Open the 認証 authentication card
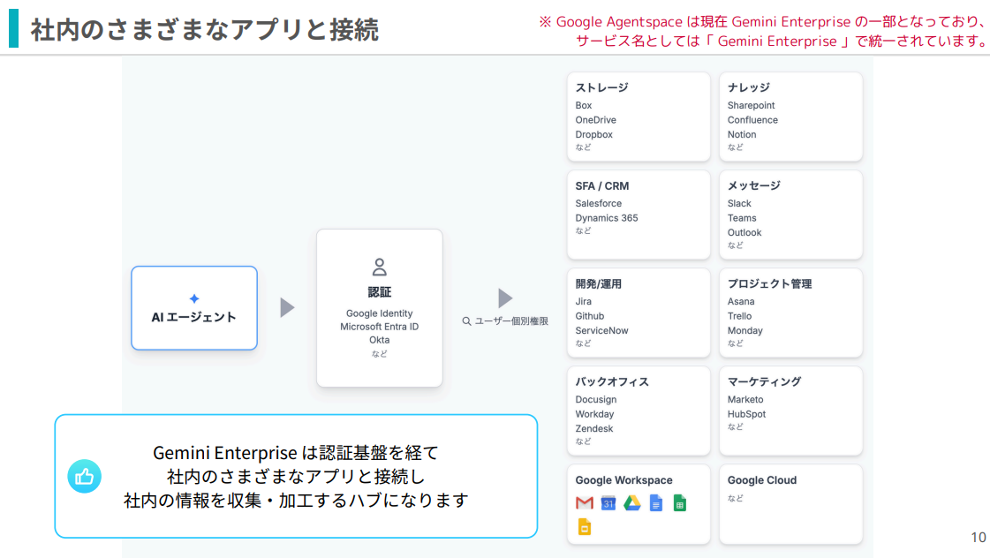The height and width of the screenshot is (558, 990). [x=379, y=307]
